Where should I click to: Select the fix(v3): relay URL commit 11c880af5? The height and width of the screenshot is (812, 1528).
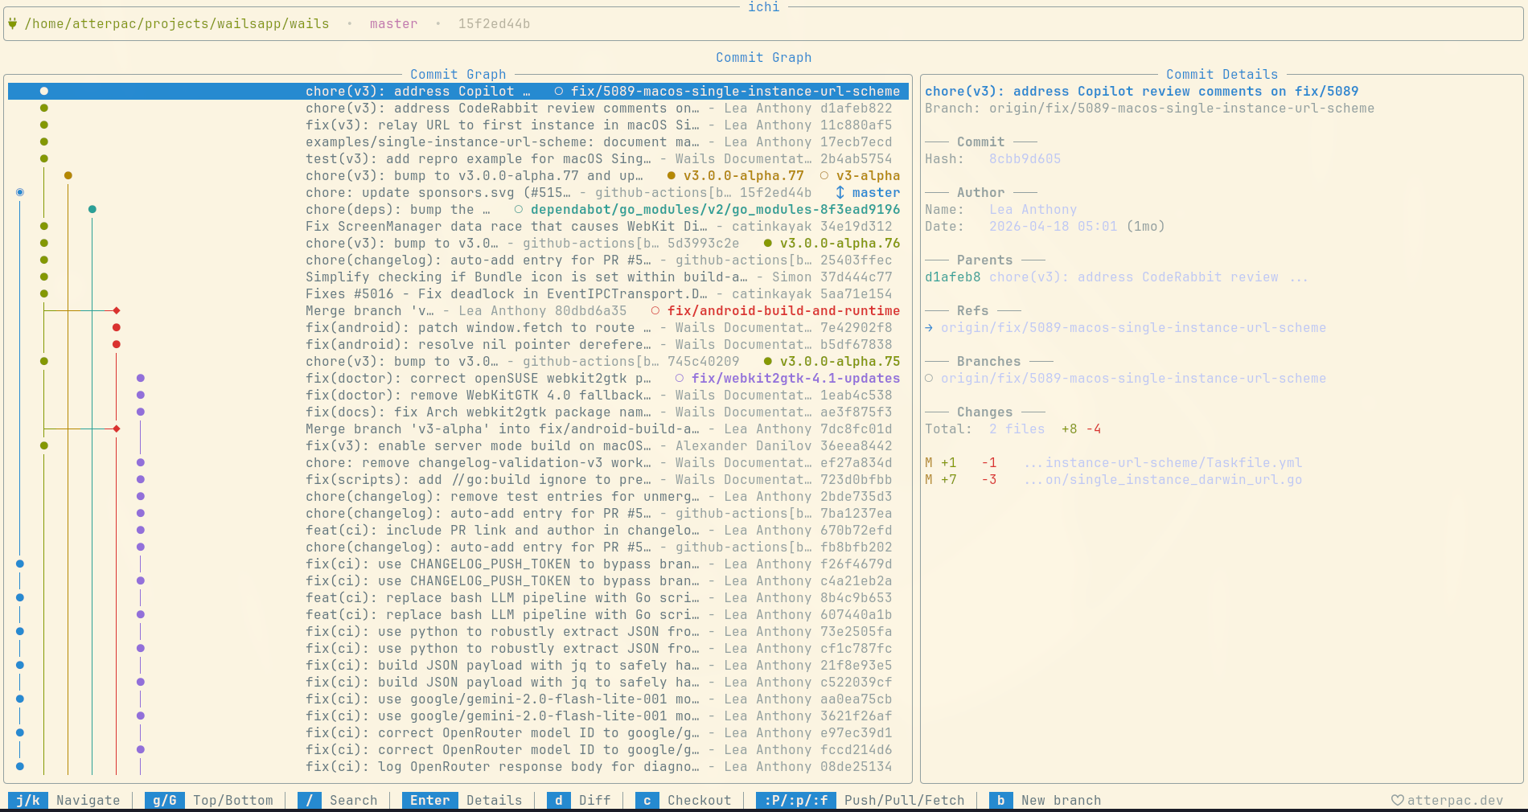click(x=458, y=125)
